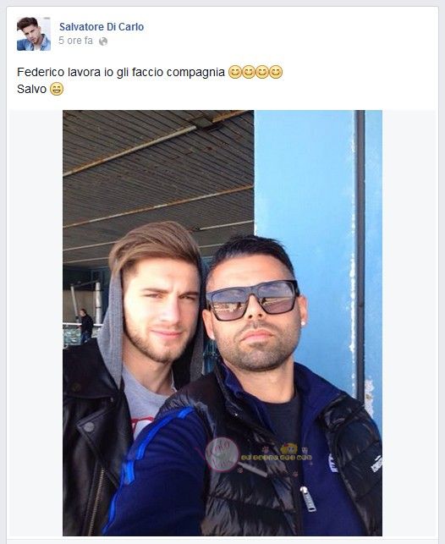
Task: Click the first smiling emoji after 'compagnia'
Action: pyautogui.click(x=235, y=72)
